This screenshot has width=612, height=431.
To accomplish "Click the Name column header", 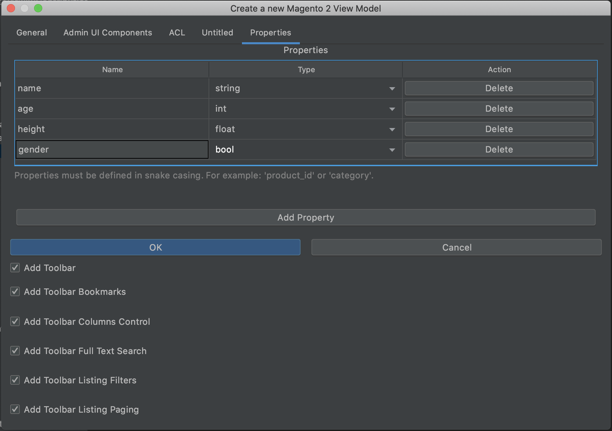I will (112, 70).
